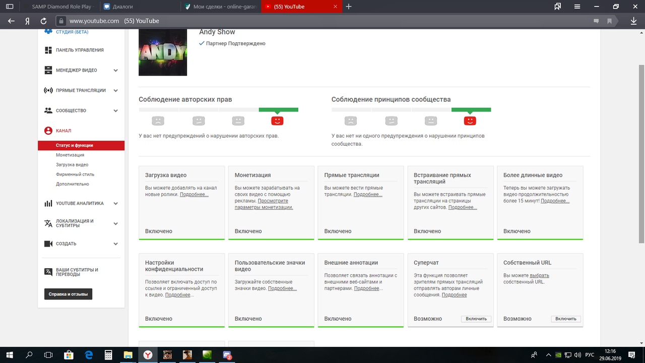Switch to the Мои сделки tab
Image resolution: width=645 pixels, height=363 pixels.
coord(220,7)
